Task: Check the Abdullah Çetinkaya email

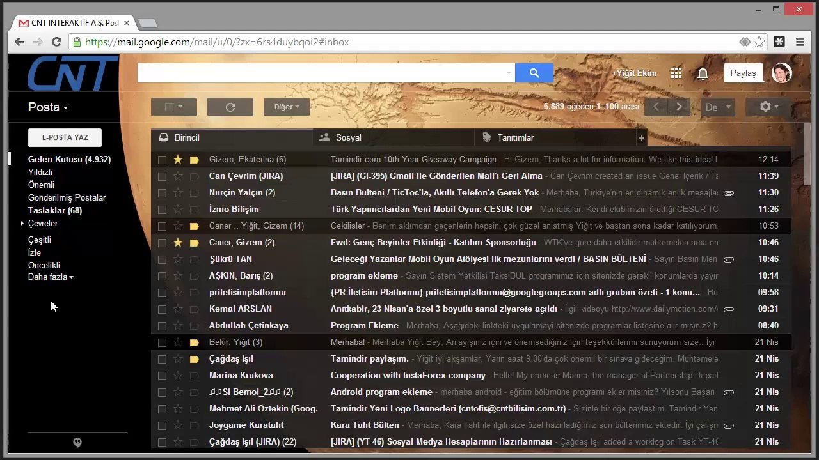Action: coord(162,326)
